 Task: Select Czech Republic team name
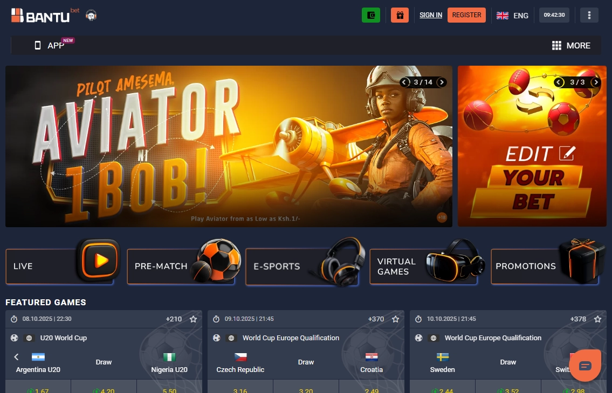[x=240, y=370]
